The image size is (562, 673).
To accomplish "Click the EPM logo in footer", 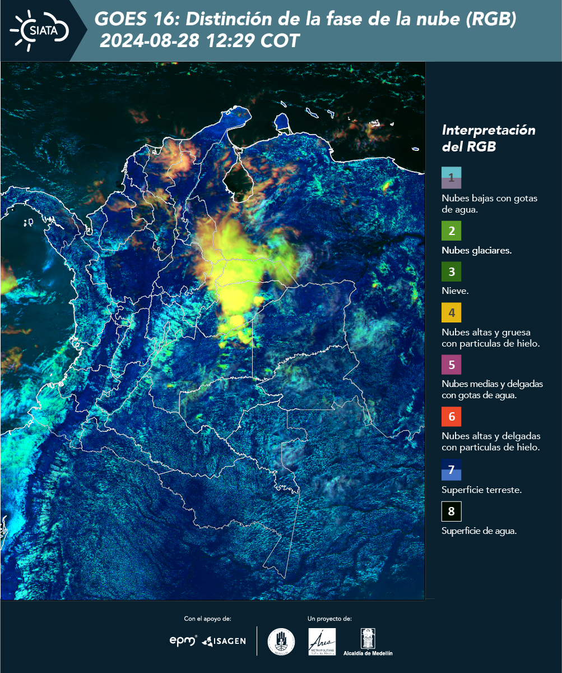I will (x=184, y=640).
